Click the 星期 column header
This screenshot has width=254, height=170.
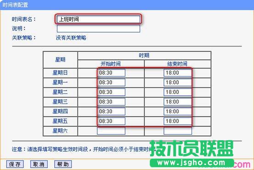(60, 60)
